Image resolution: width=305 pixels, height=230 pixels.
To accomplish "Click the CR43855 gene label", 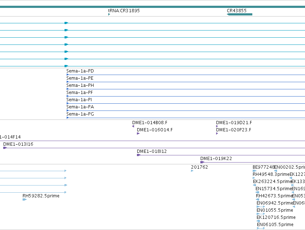I will [237, 11].
